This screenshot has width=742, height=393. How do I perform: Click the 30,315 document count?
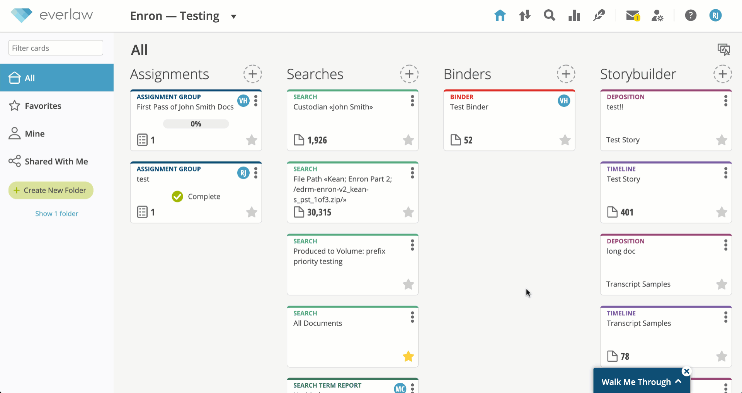(x=313, y=212)
